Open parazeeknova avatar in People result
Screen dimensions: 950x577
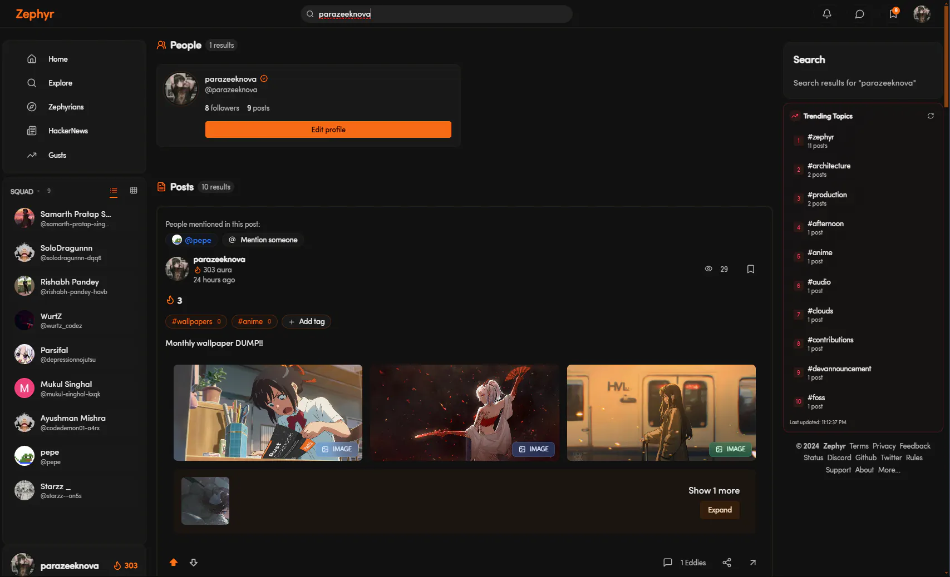click(x=181, y=89)
